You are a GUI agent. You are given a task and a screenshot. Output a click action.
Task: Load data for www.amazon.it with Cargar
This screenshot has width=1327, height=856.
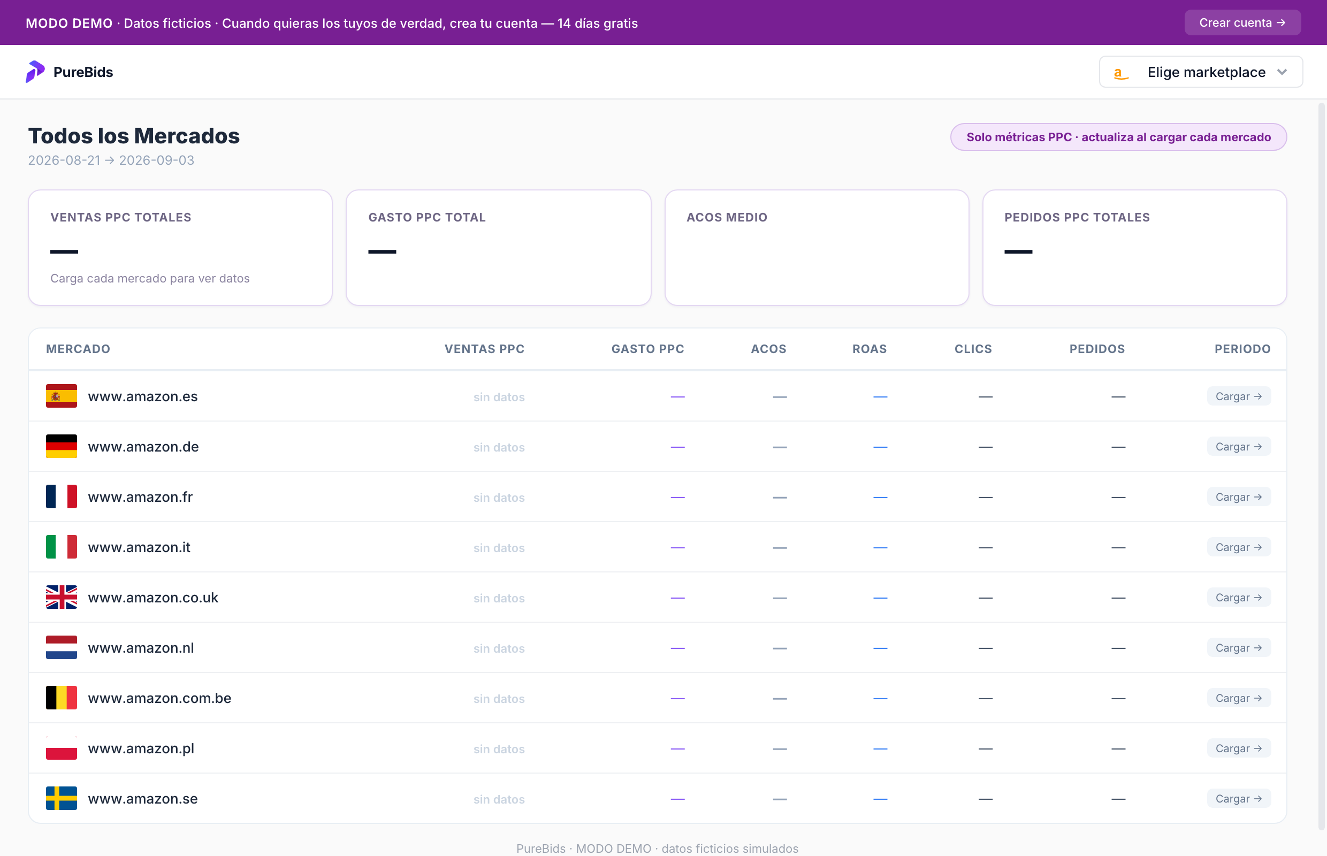[1239, 547]
